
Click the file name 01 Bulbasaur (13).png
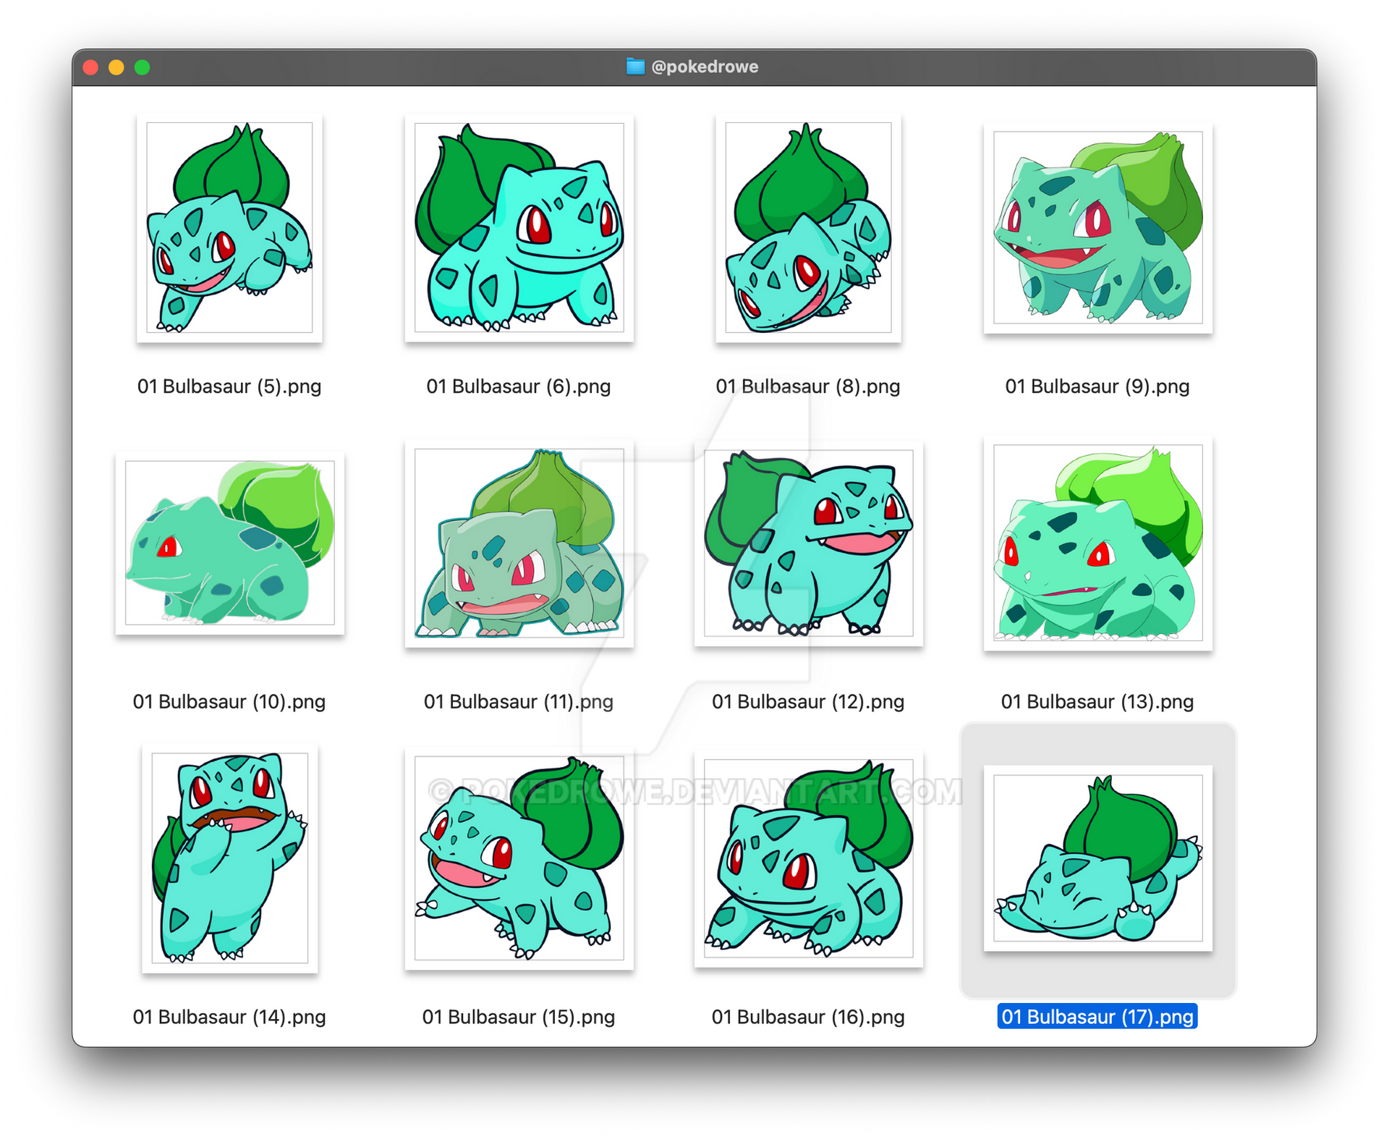point(1097,701)
